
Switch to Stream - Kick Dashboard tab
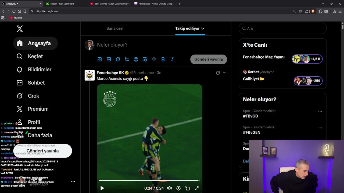(62, 4)
